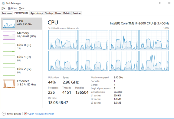Open Disk 0 (C:) performance entry
This screenshot has width=174, height=119.
coord(21,48)
